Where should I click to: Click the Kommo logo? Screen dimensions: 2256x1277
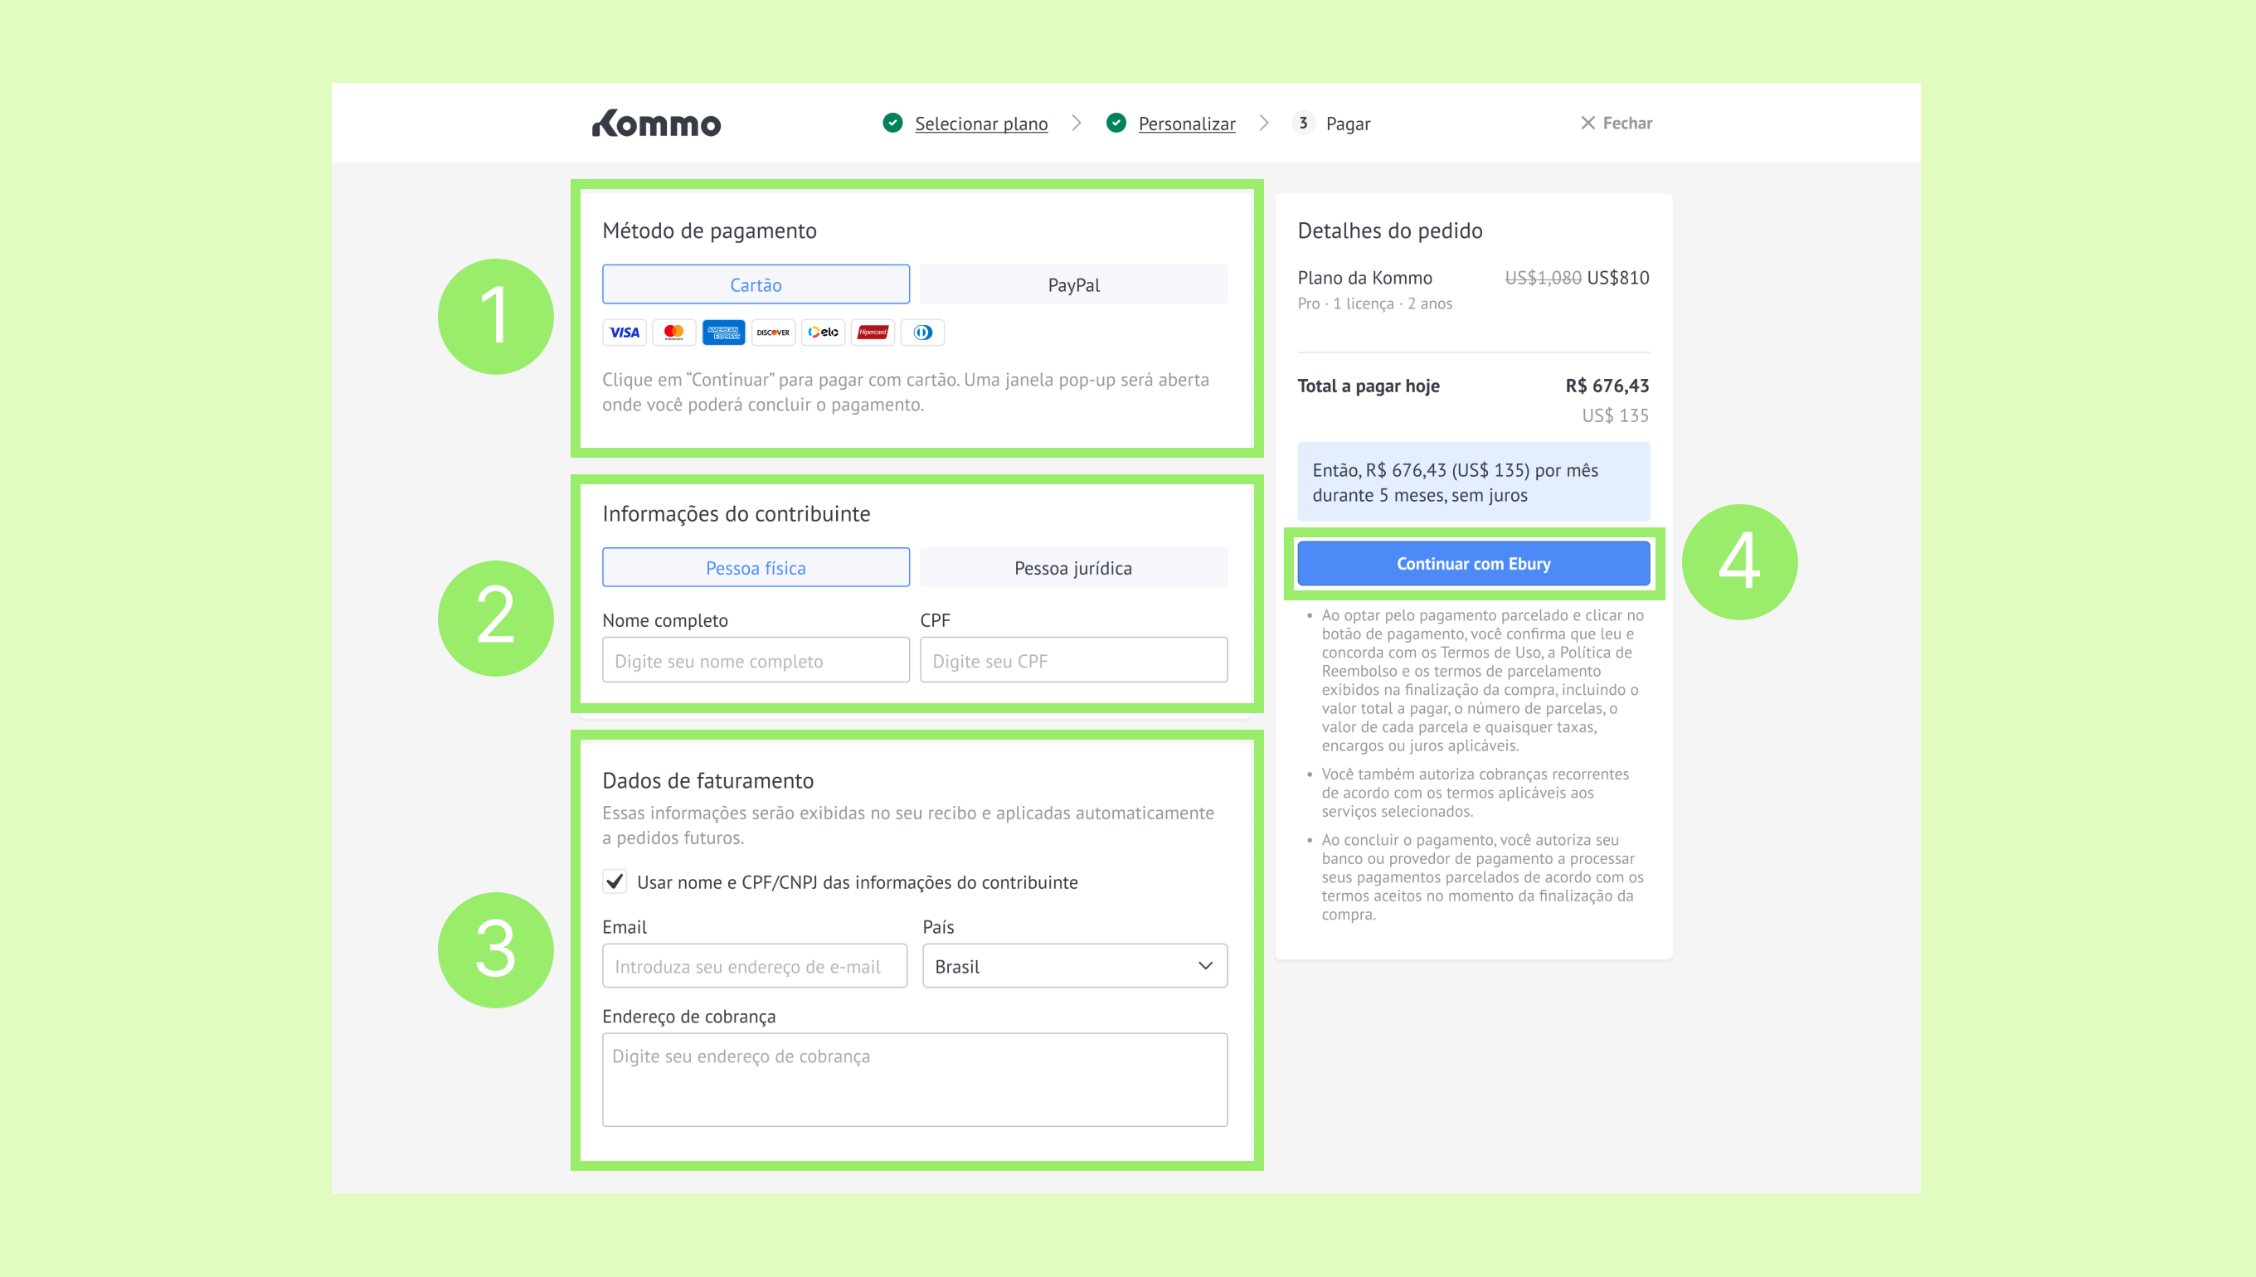coord(656,124)
